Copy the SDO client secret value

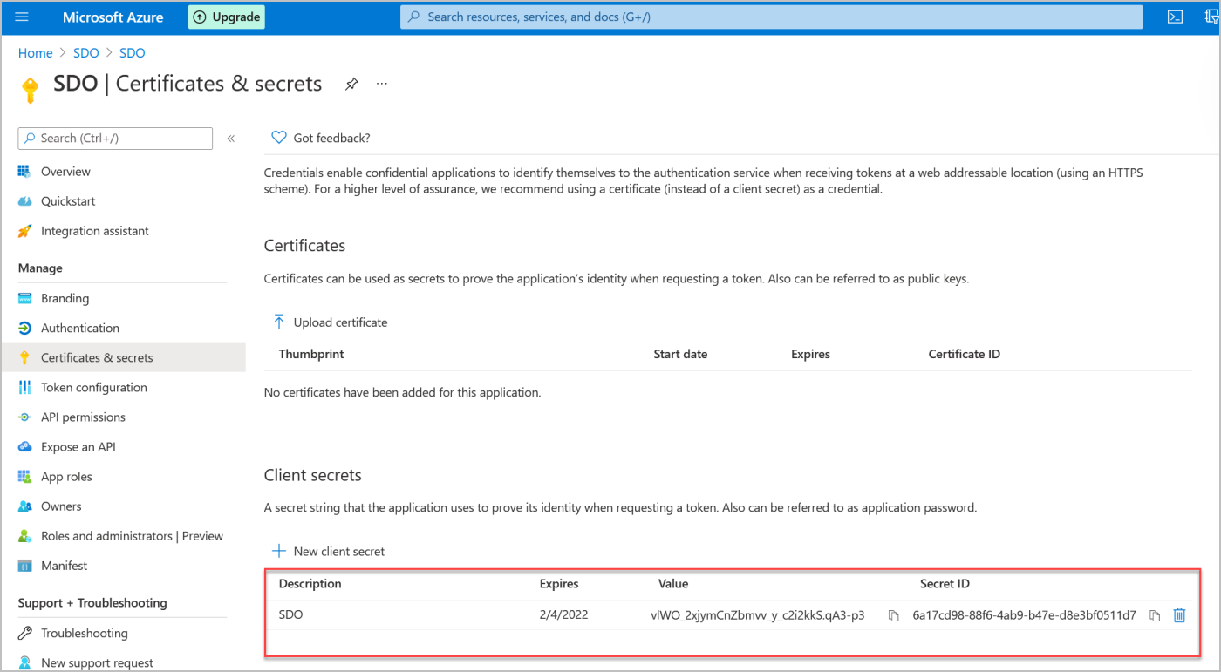(893, 615)
